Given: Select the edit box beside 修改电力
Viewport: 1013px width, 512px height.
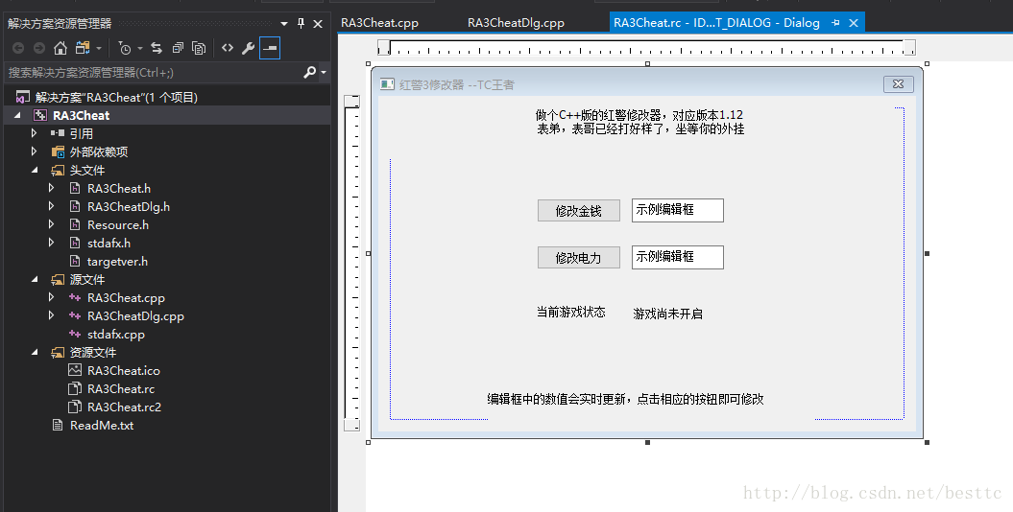Looking at the screenshot, I should 678,257.
